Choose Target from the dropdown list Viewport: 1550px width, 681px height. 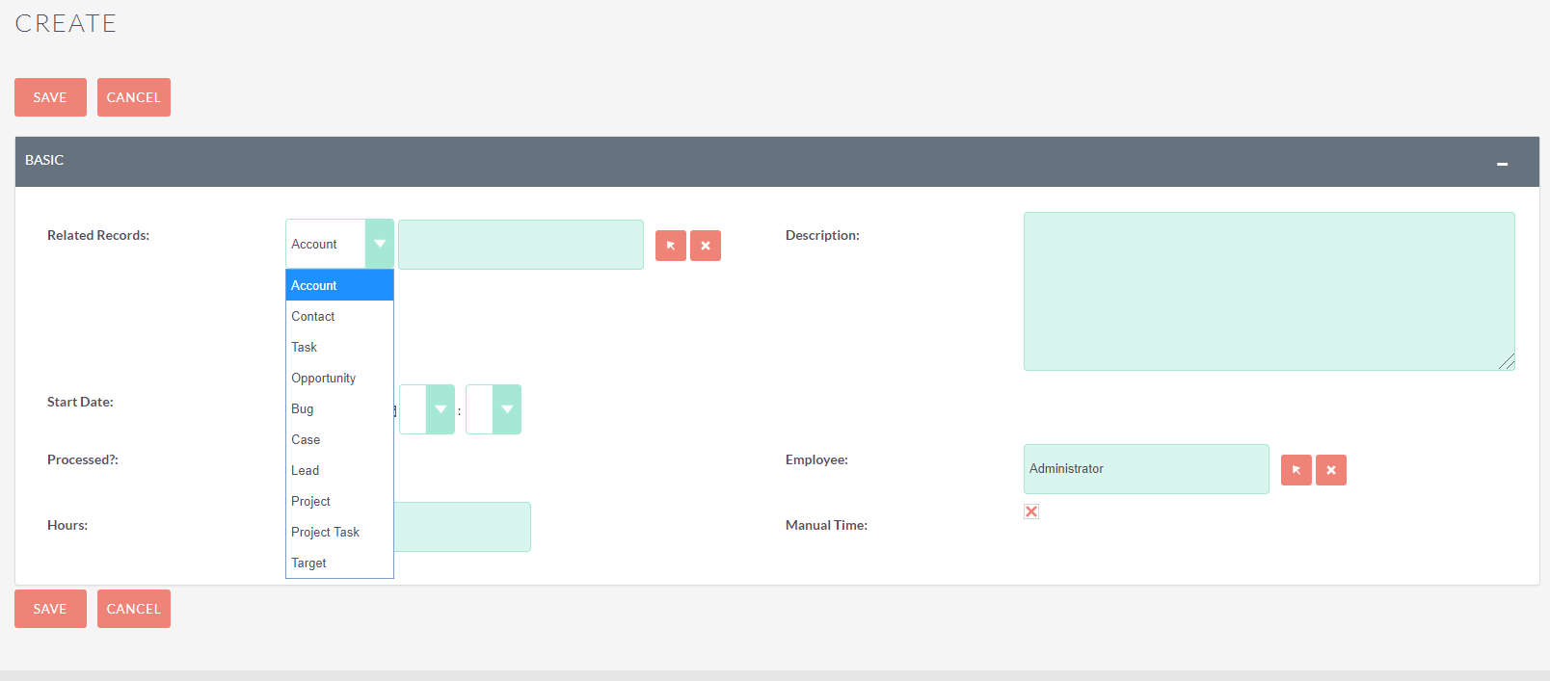339,563
